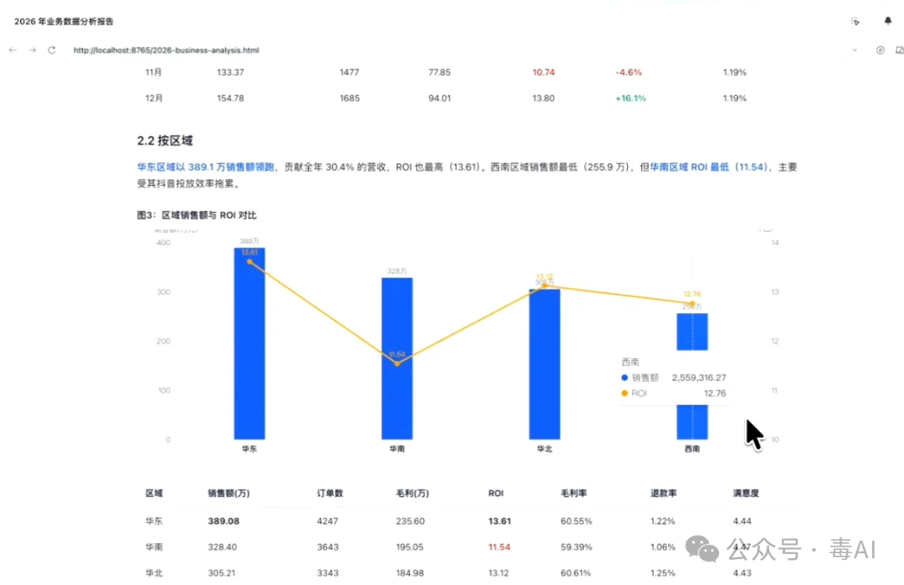Expand the chevron dropdown in the address bar

(x=855, y=50)
